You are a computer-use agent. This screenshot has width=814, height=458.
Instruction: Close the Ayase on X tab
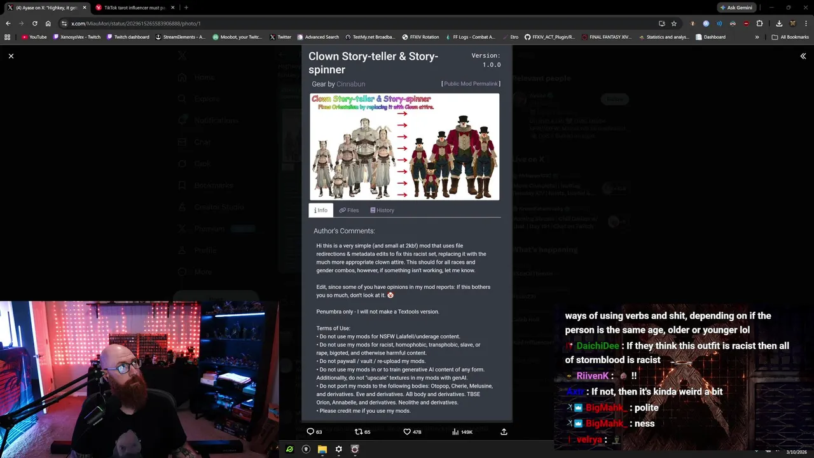(84, 8)
